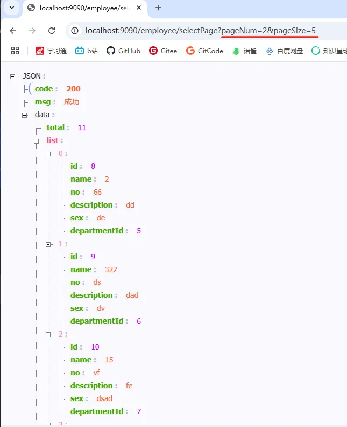Click the browser back arrow
Screen dimensions: 347x427
13,31
